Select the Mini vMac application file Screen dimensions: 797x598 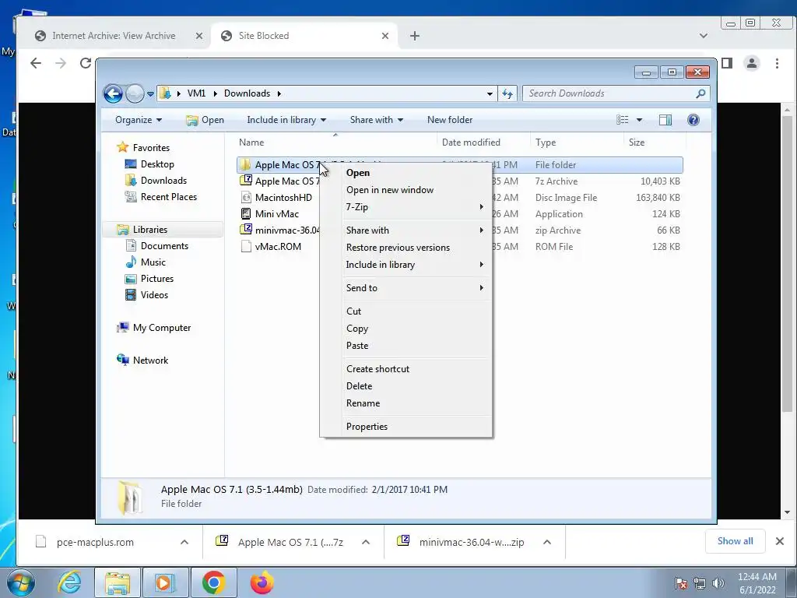[276, 214]
